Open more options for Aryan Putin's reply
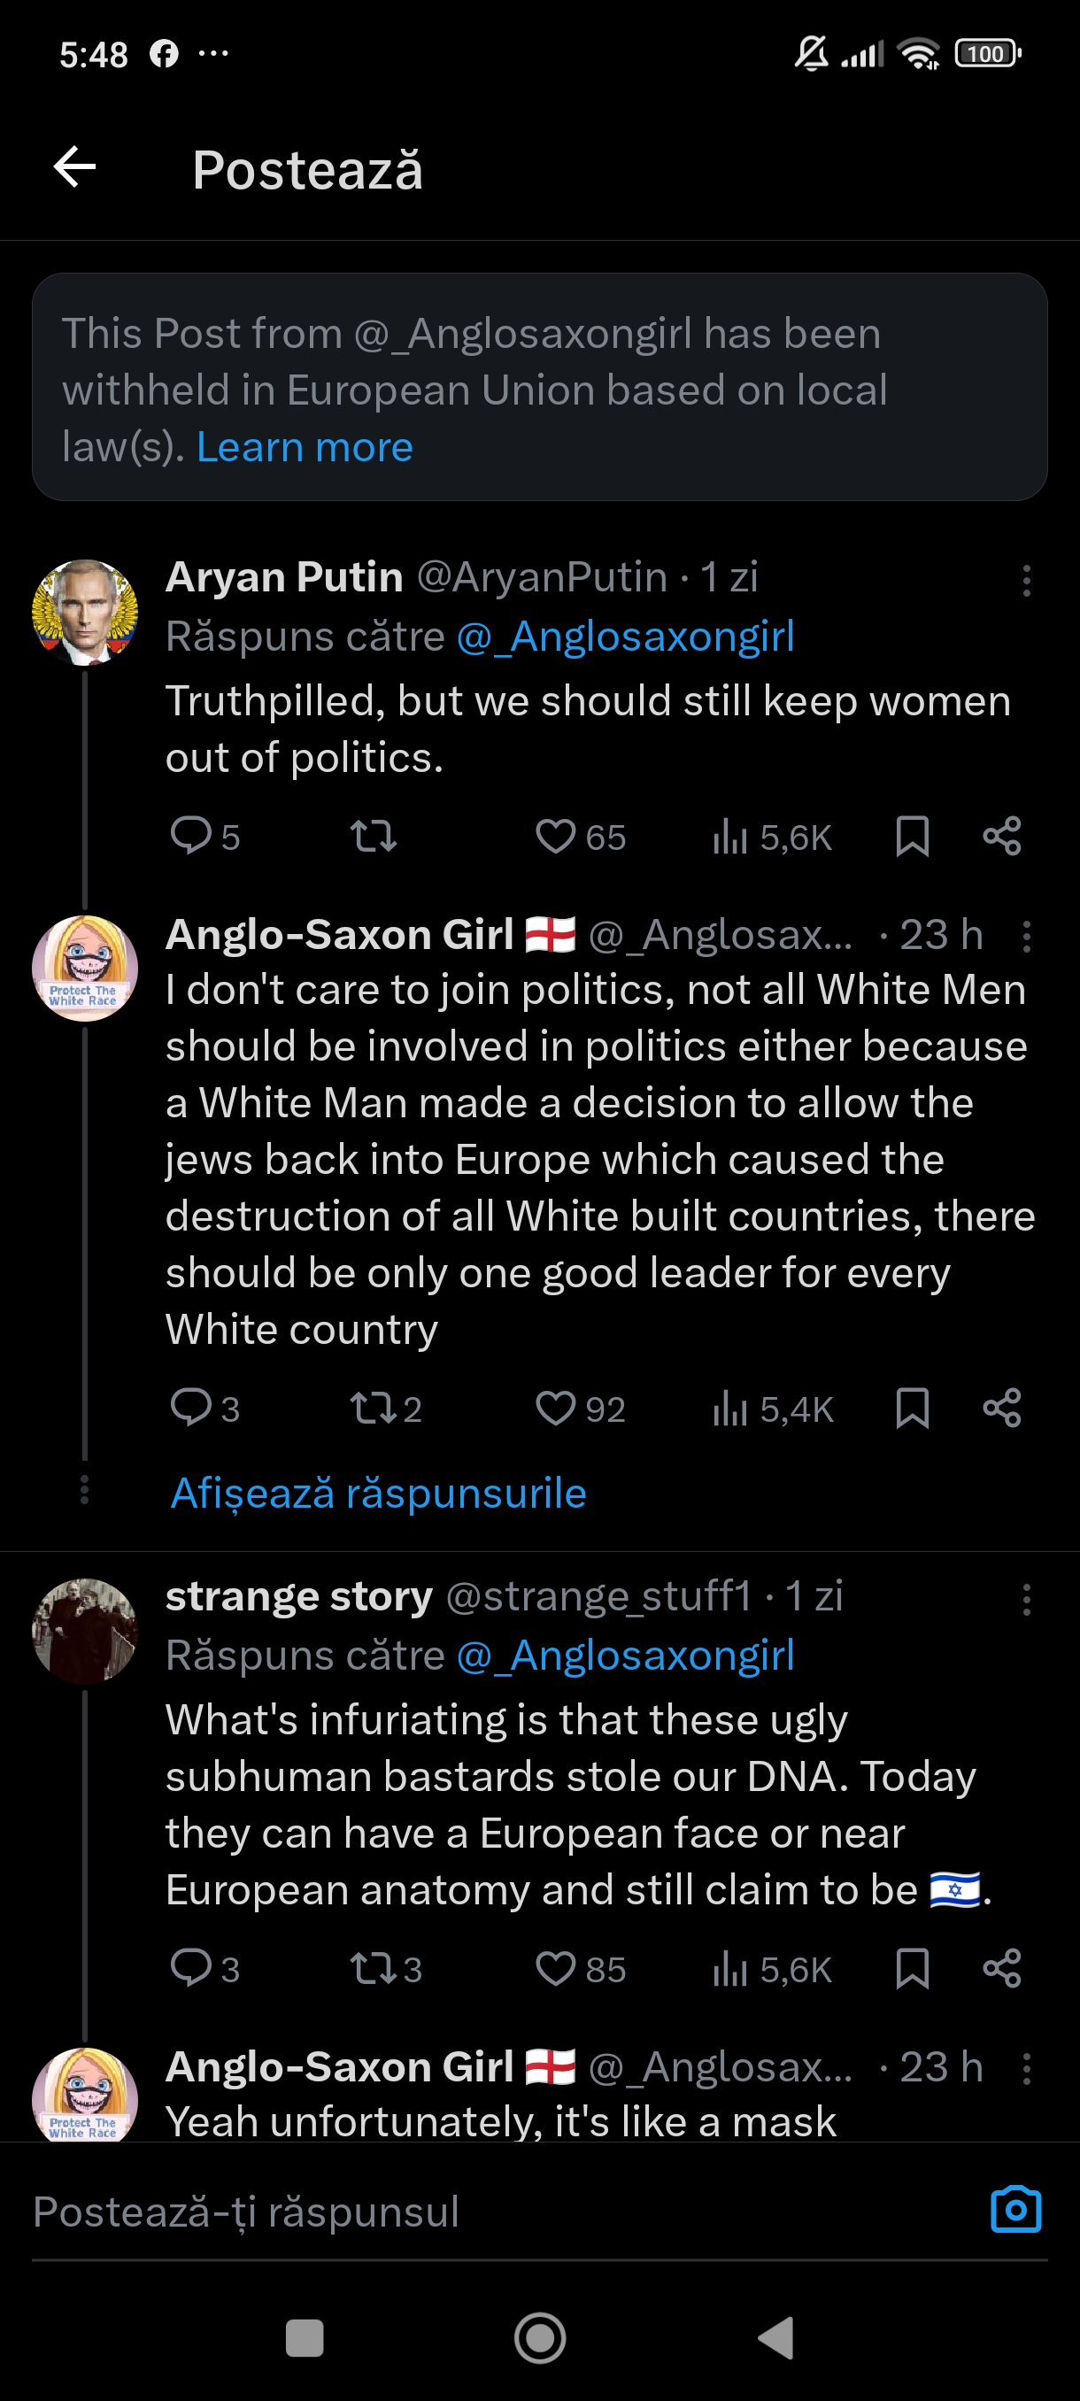The width and height of the screenshot is (1080, 2401). [1026, 580]
